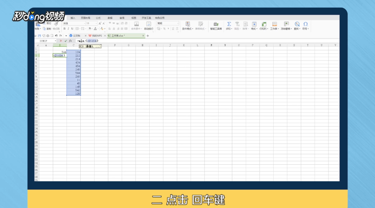Click the Name Box field
Viewport: 375px width, 208px height.
click(x=46, y=41)
